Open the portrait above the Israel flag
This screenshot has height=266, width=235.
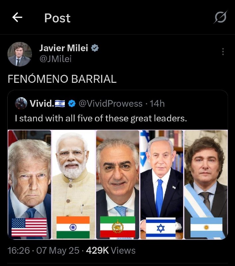tap(161, 173)
